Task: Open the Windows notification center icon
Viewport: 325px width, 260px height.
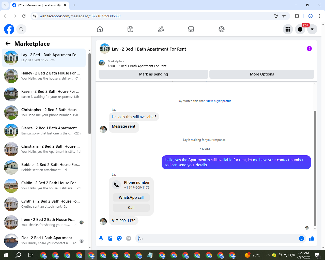Action: click(317, 255)
